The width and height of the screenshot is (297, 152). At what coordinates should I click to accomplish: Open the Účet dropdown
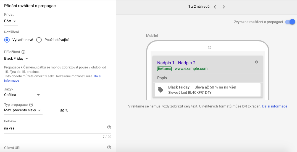[11, 21]
